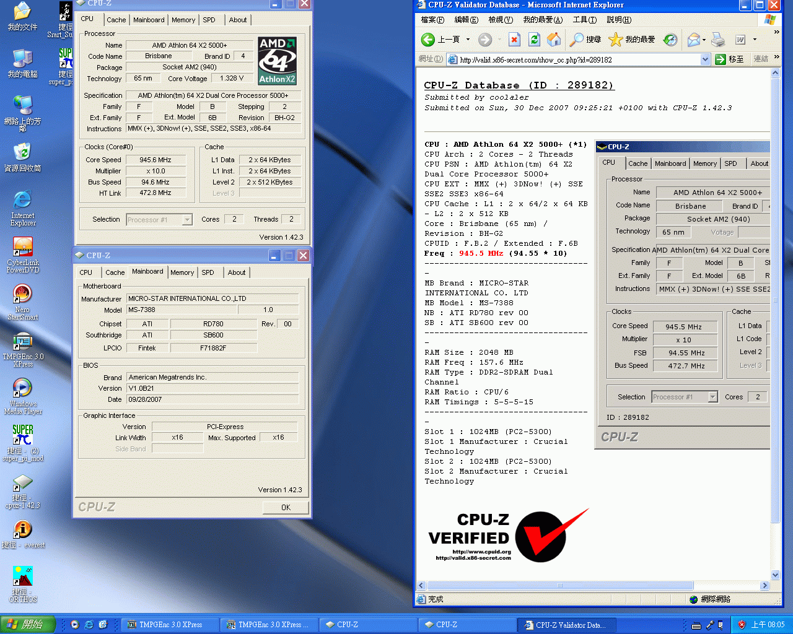The image size is (793, 634).
Task: Click the IE Edit with Word icon
Action: (740, 40)
